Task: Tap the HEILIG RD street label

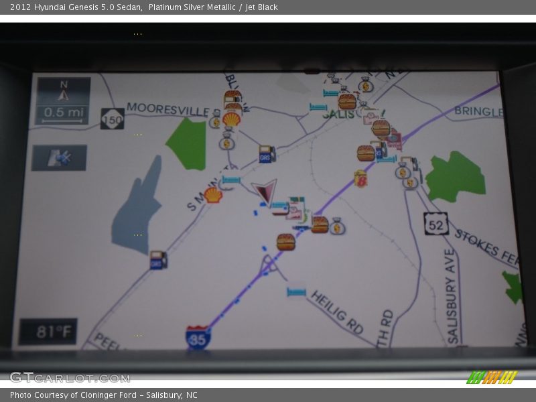Action: coord(337,312)
